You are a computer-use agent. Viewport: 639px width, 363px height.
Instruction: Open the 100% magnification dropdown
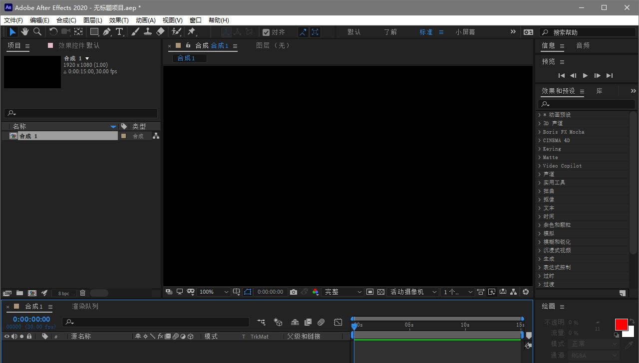click(214, 292)
